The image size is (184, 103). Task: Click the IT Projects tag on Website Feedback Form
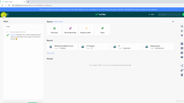pyautogui.click(x=63, y=48)
